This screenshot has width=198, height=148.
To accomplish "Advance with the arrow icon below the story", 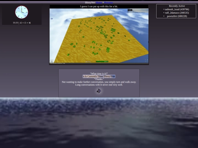I will [x=99, y=91].
